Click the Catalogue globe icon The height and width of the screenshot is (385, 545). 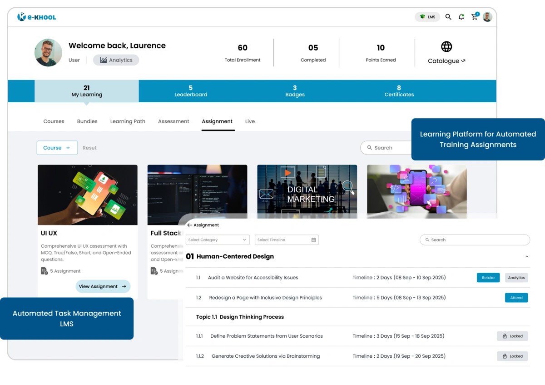[446, 46]
